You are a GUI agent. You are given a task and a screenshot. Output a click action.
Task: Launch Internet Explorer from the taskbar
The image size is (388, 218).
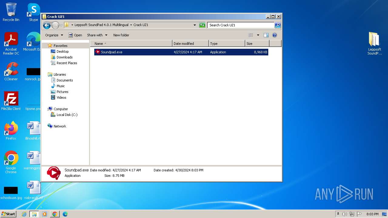click(24, 214)
